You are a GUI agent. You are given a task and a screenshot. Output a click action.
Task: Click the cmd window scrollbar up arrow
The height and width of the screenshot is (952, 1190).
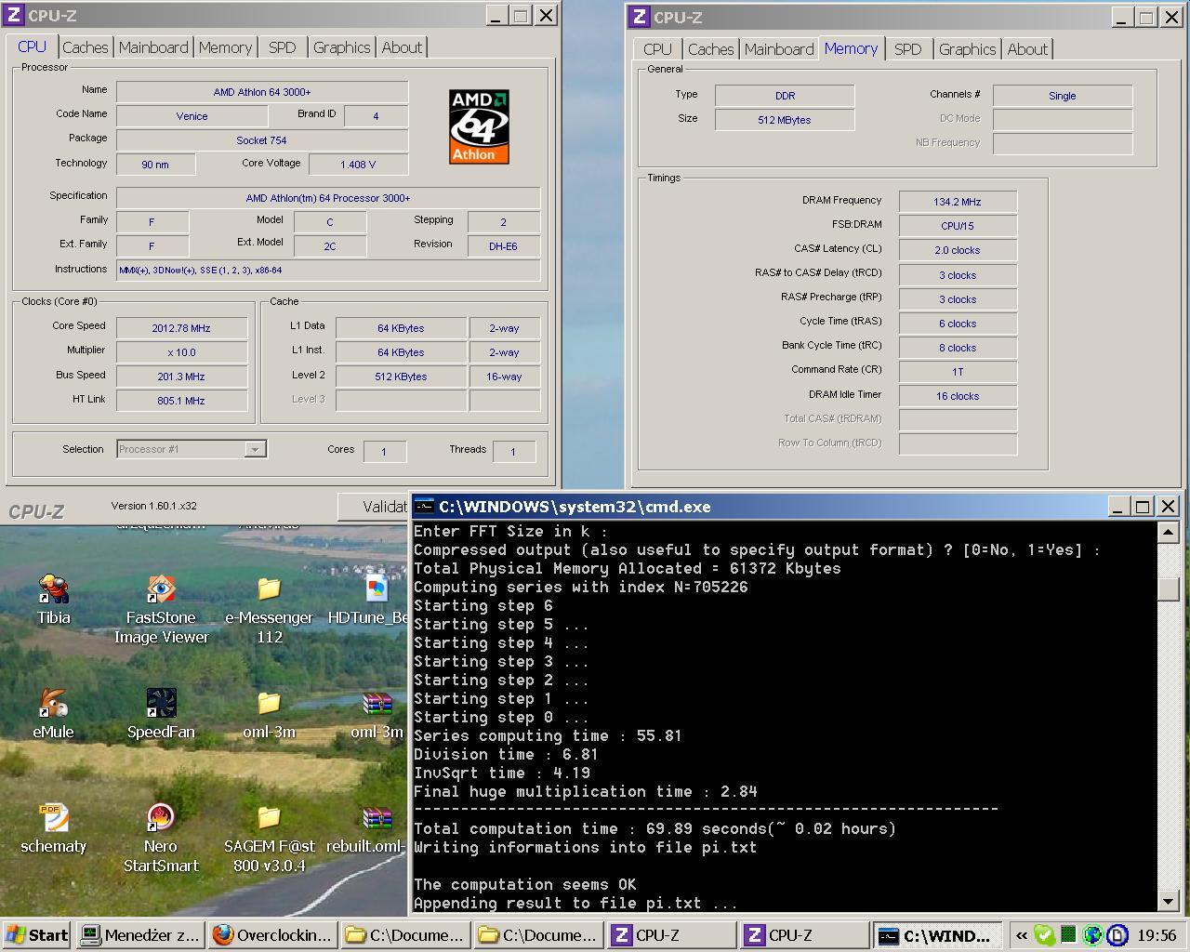coord(1169,532)
